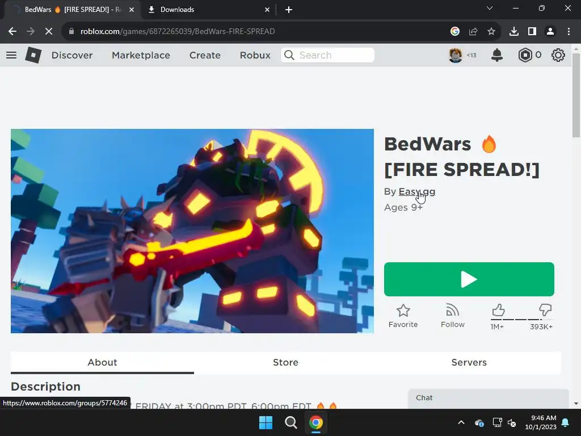This screenshot has height=436, width=581.
Task: Go to Marketplace page
Action: pyautogui.click(x=141, y=55)
